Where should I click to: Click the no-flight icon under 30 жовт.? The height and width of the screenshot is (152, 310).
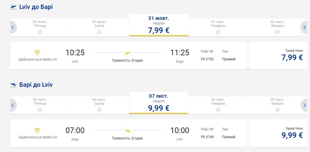pos(99,32)
